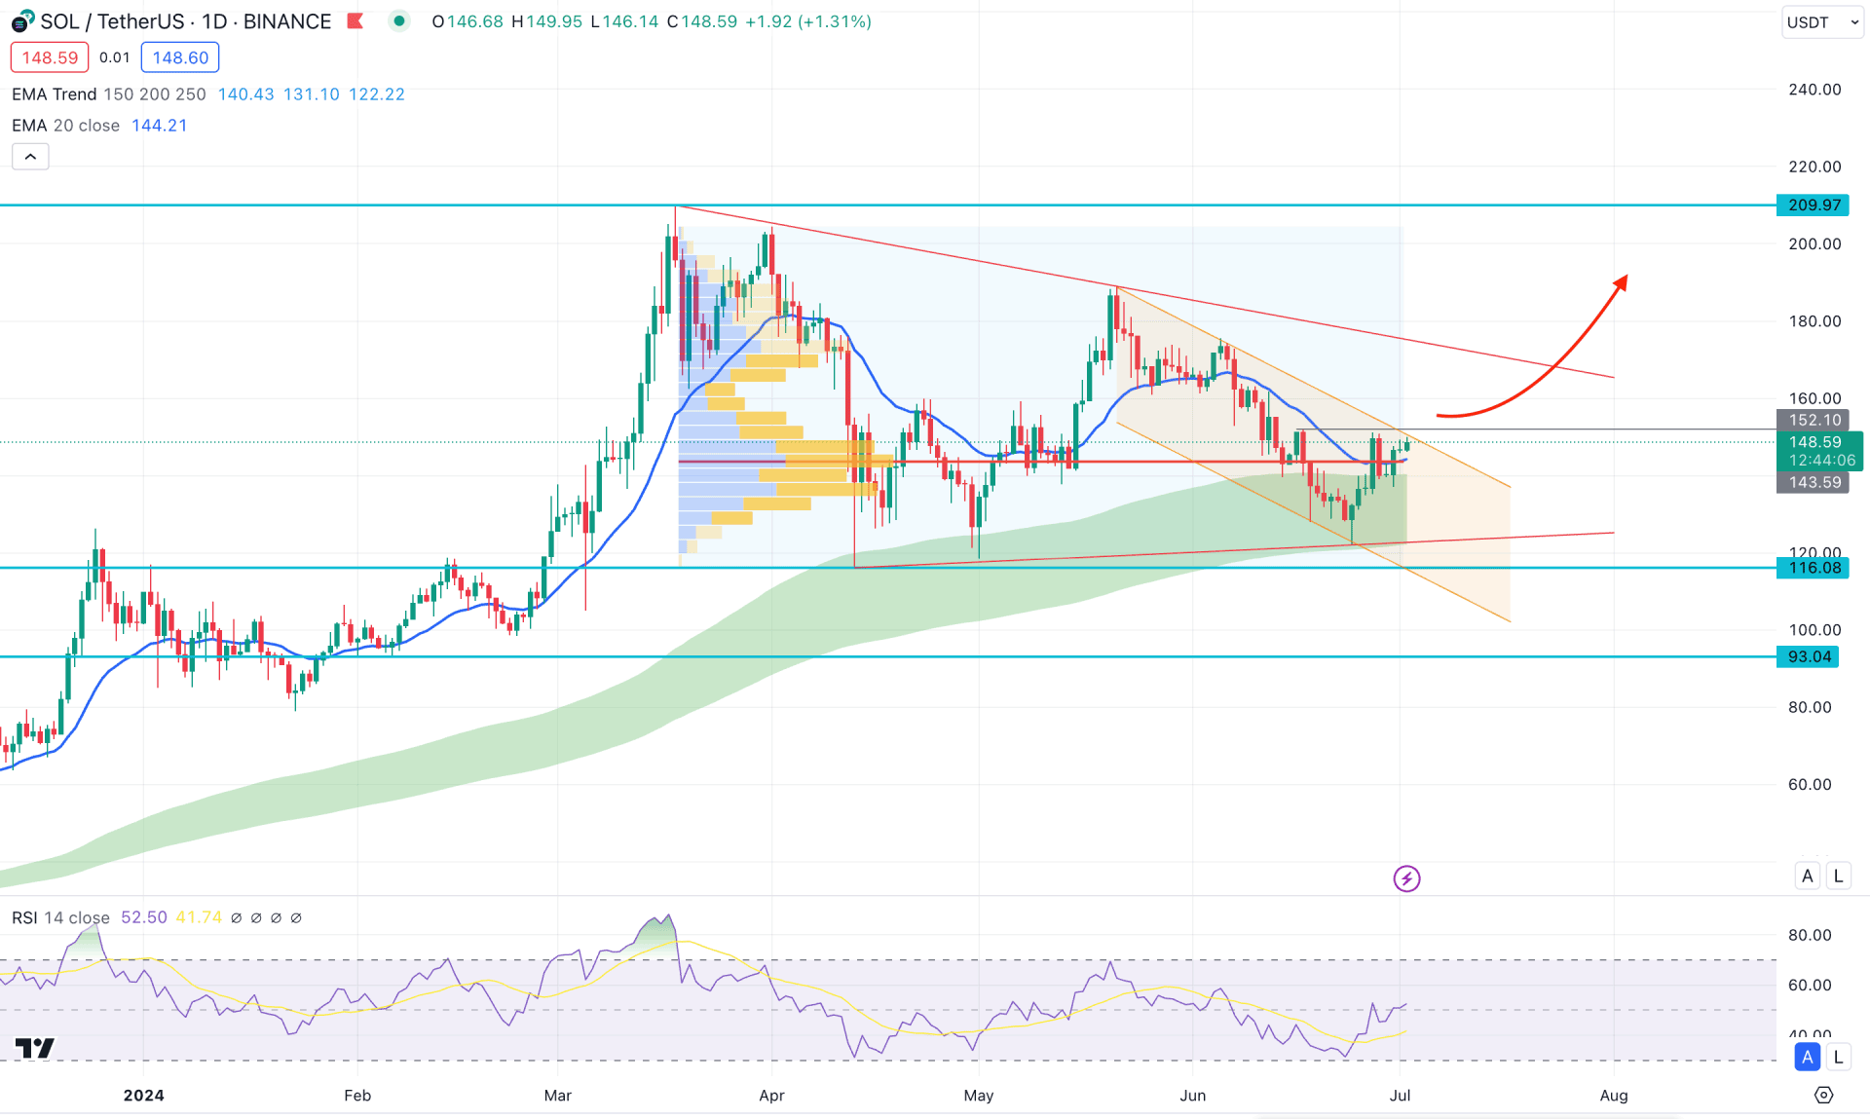Click the EMA value 144.21
1870x1119 pixels.
coord(159,126)
